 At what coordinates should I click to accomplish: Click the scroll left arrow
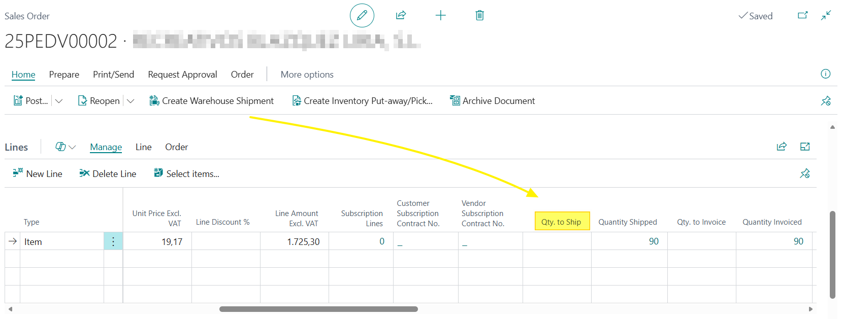click(10, 309)
